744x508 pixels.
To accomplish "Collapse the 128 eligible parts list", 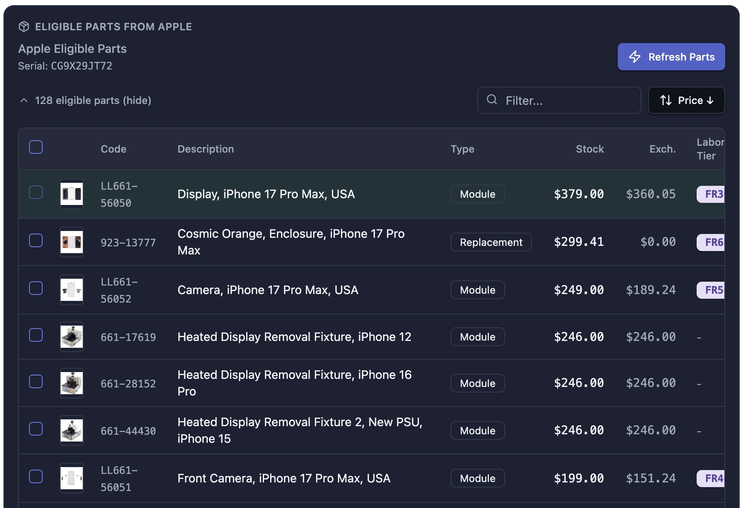I will coord(85,101).
